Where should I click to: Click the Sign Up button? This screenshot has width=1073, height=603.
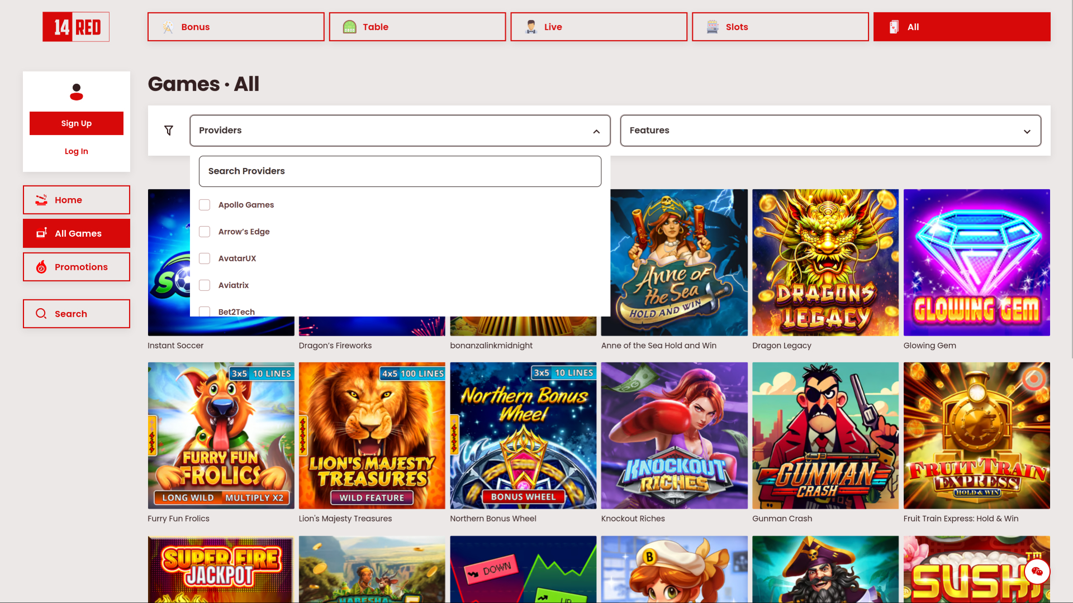(76, 123)
